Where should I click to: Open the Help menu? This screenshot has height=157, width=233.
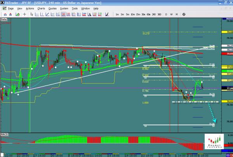tap(96, 8)
